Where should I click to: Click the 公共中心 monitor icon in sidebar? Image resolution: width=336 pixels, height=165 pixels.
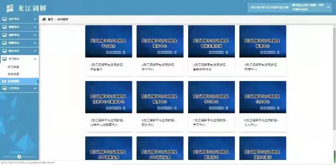pos(5,88)
